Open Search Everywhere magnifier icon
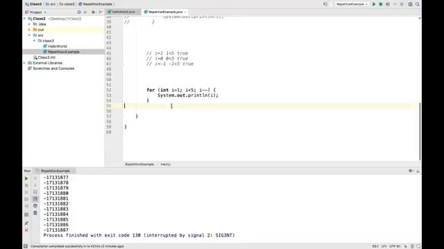444x249 pixels. (418, 4)
